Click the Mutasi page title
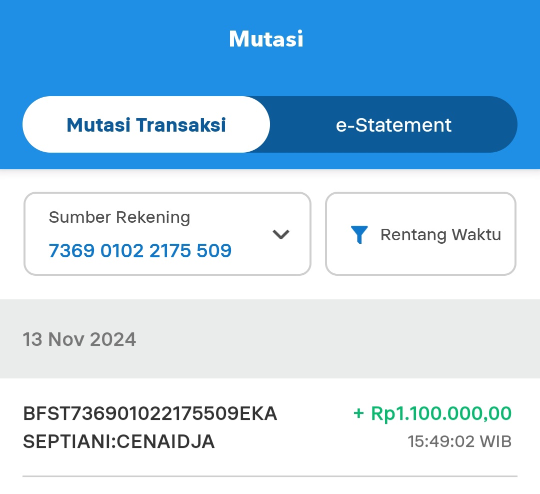540x494 pixels. point(266,39)
